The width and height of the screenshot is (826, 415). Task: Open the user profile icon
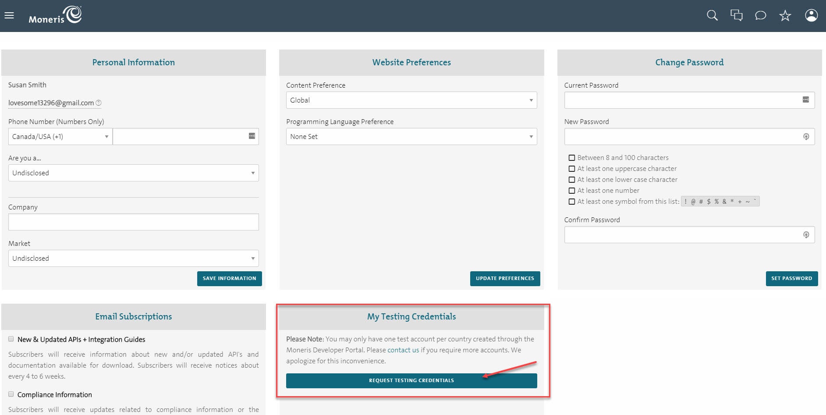coord(811,16)
